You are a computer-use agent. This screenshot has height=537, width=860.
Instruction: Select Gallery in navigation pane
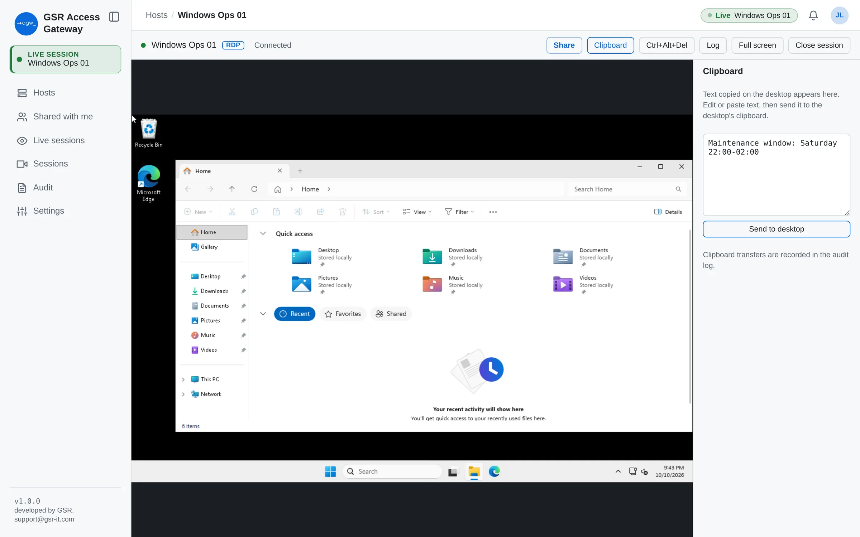click(212, 247)
